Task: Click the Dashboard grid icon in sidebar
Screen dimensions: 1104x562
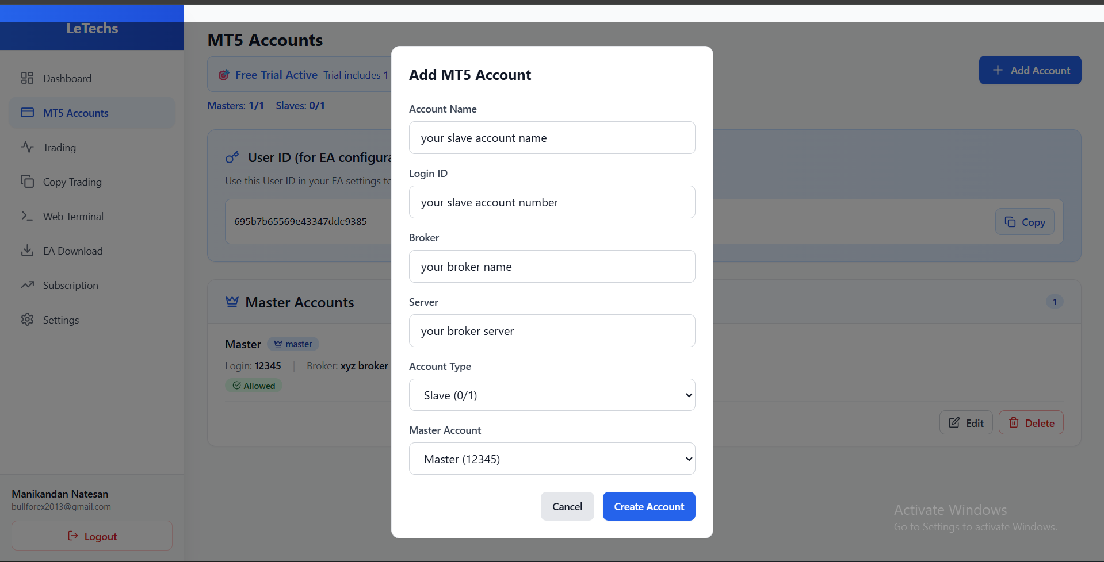Action: click(x=27, y=78)
